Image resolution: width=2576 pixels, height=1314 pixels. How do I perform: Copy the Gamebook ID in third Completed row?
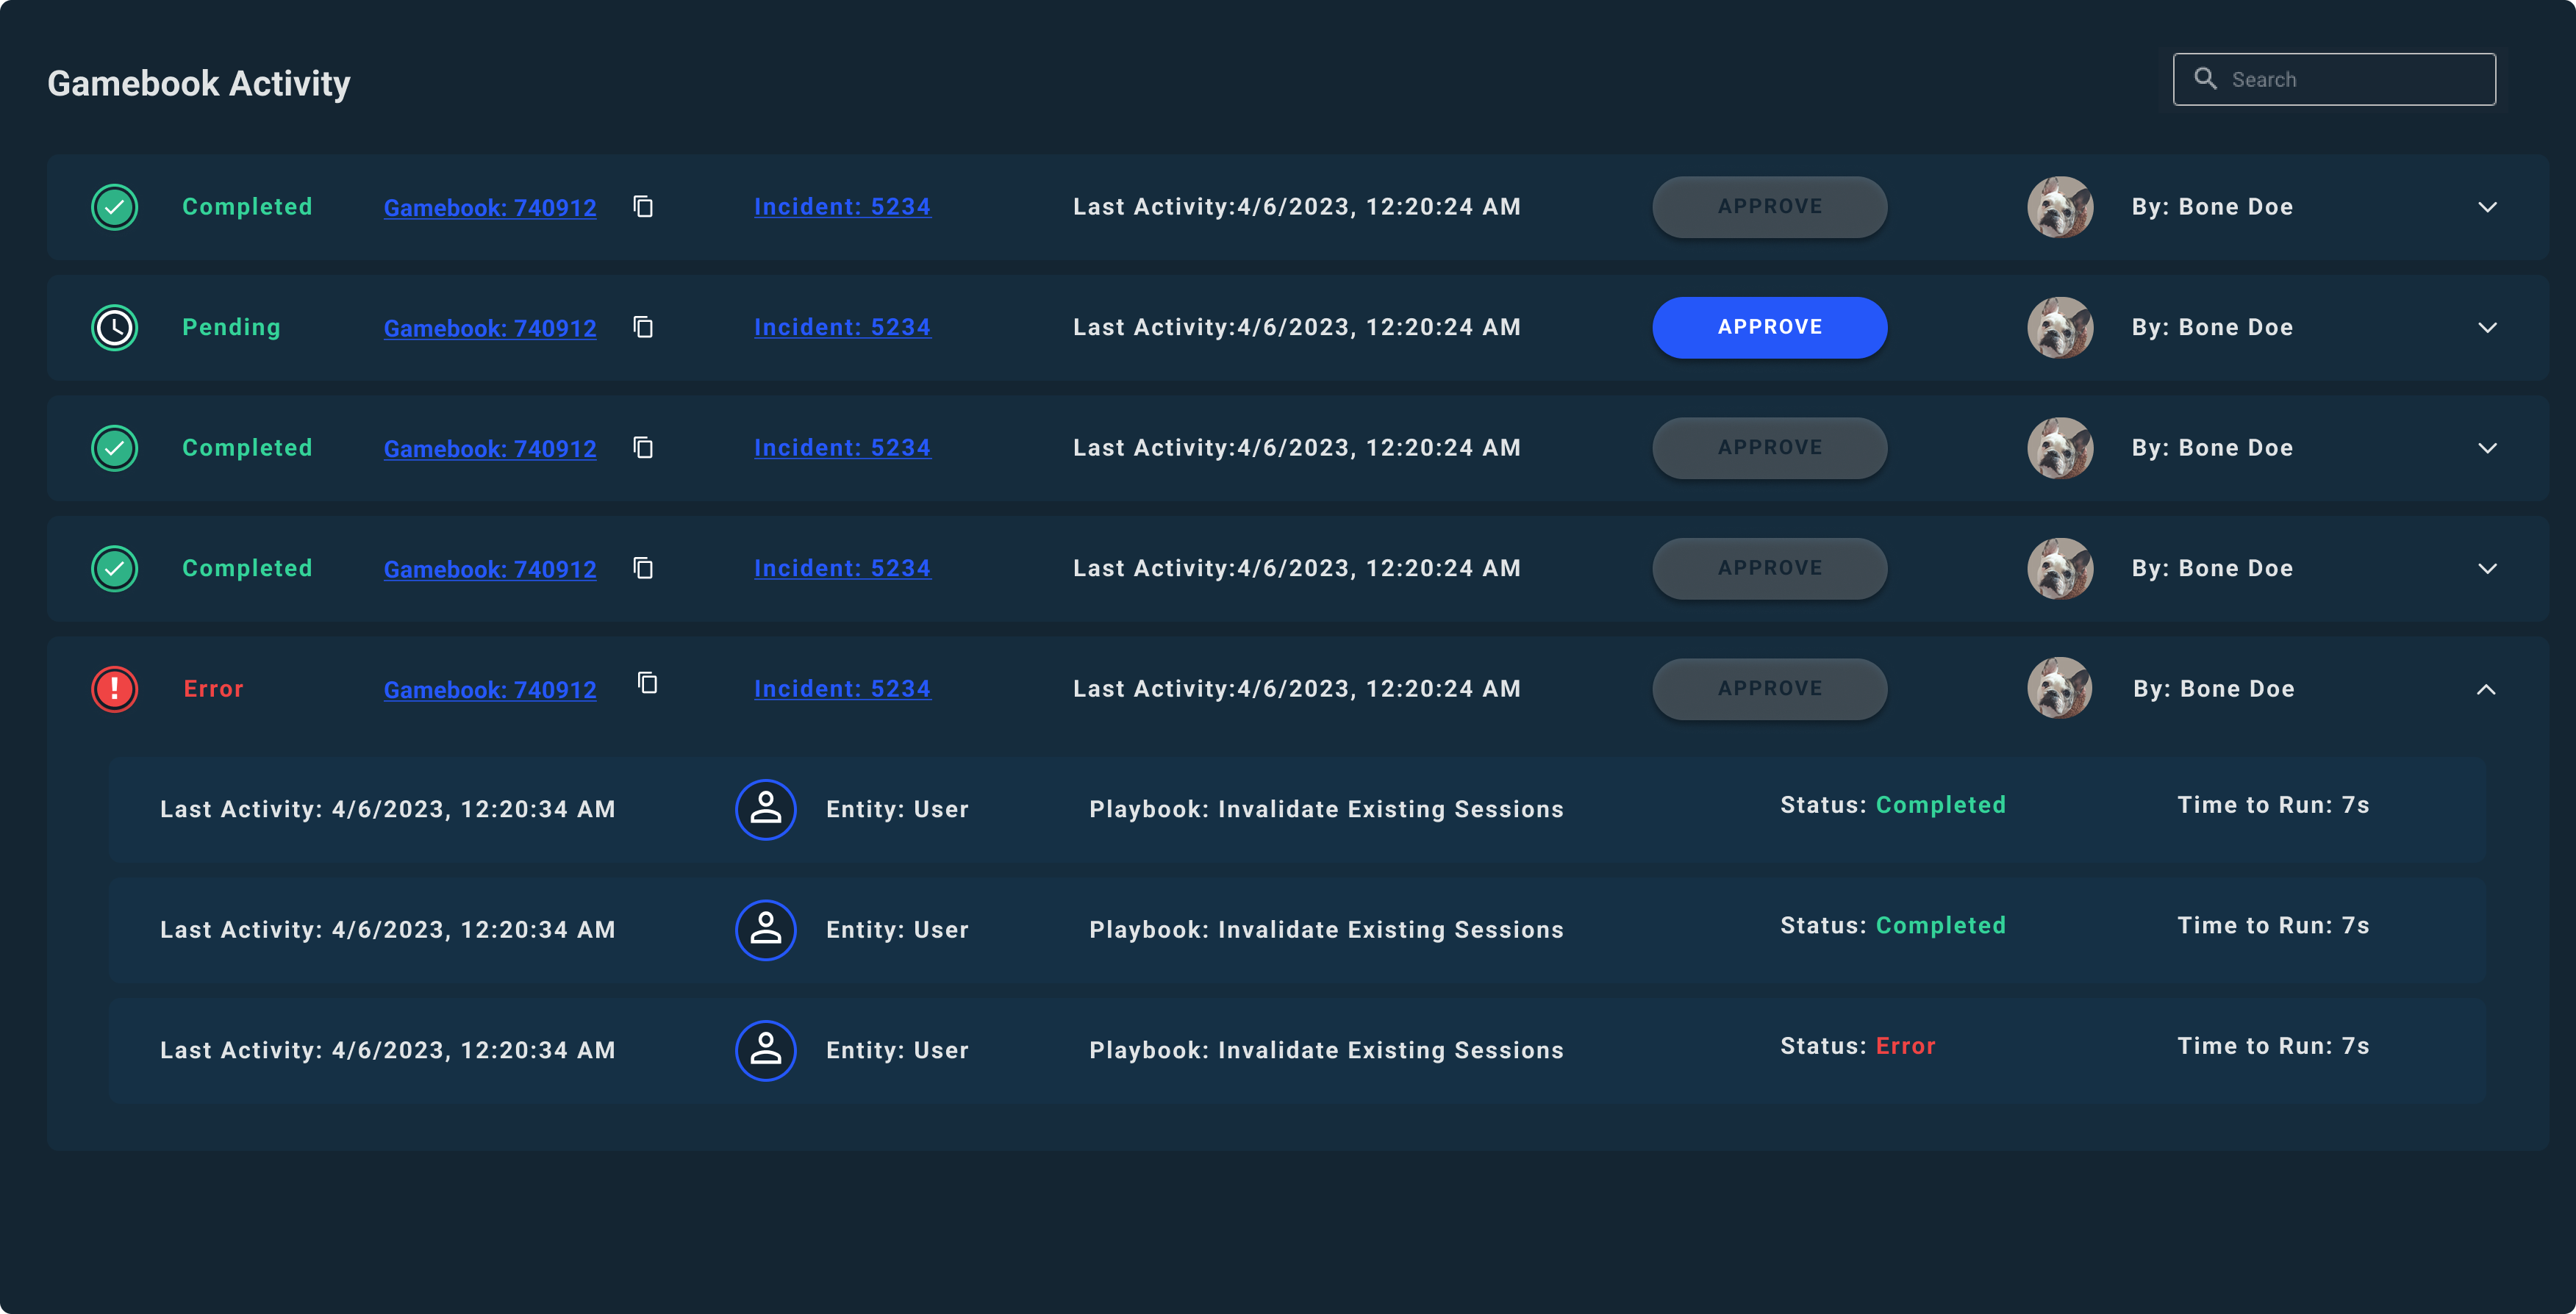643,568
